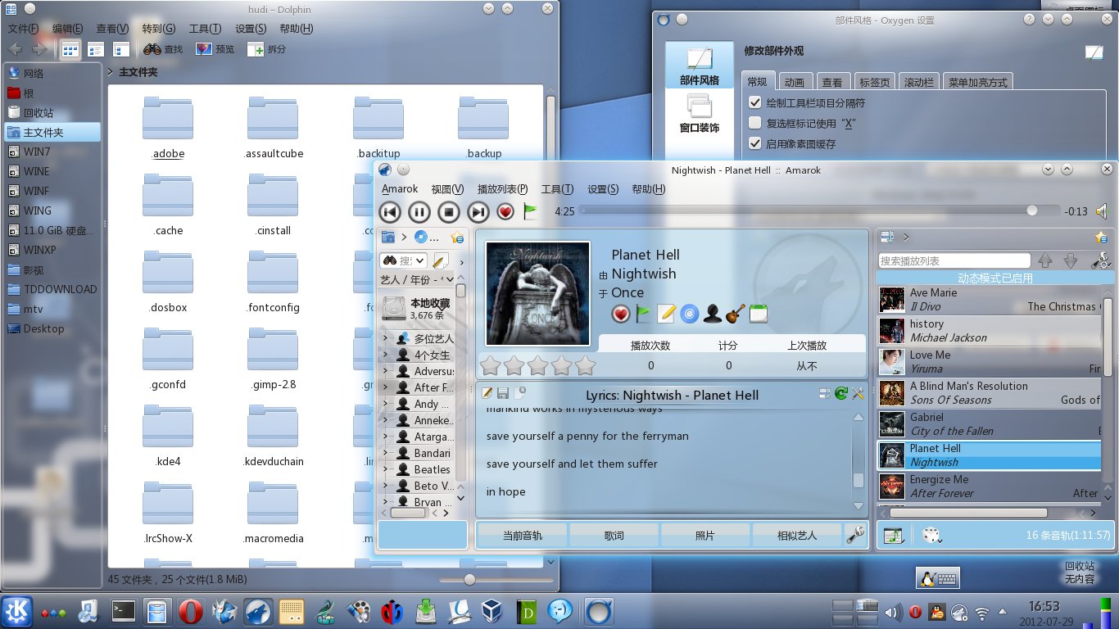Expand the Bandari artist node
This screenshot has width=1119, height=629.
click(x=385, y=453)
